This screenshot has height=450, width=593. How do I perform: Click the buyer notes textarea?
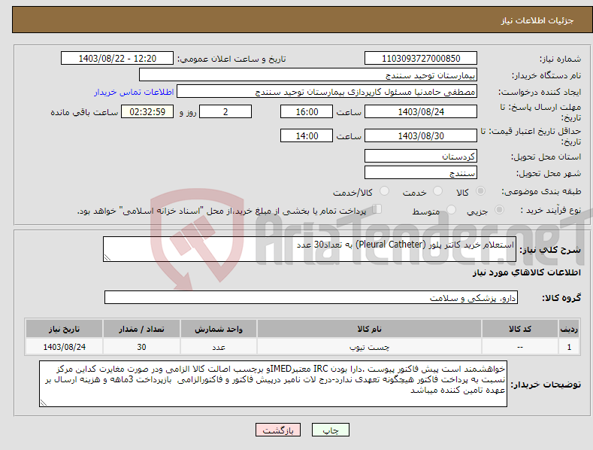pos(273,384)
